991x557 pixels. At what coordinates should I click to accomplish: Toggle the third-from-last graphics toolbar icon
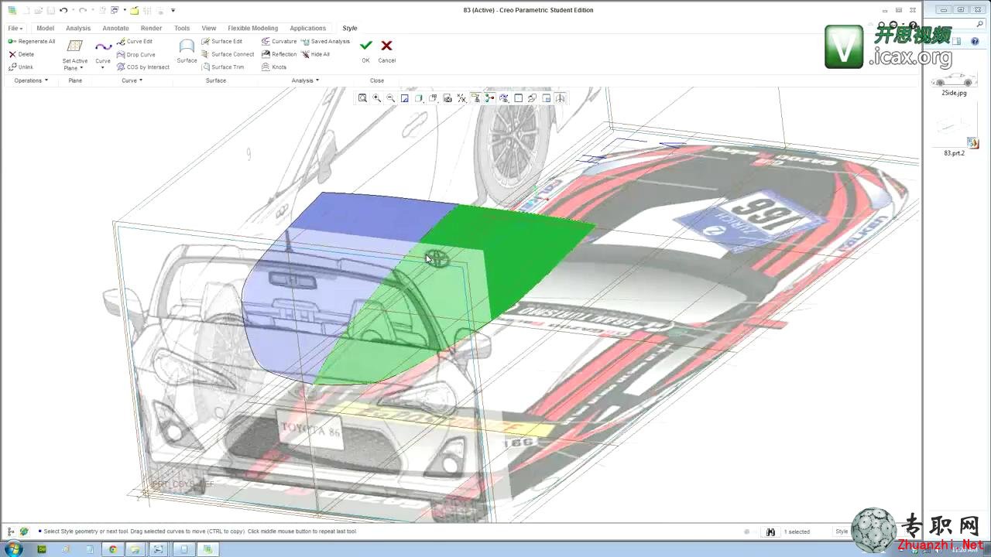(x=532, y=98)
